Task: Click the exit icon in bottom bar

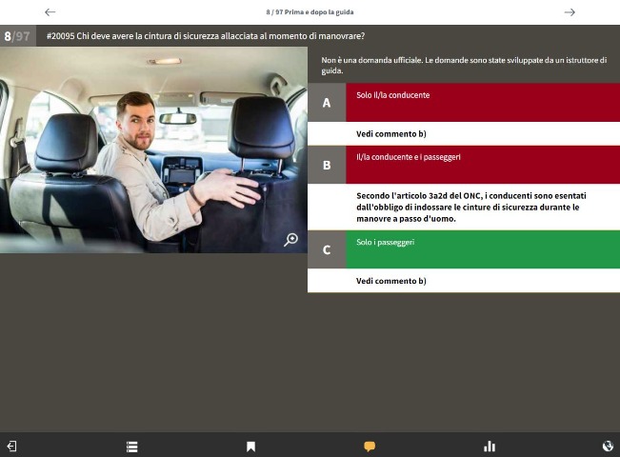Action: point(11,446)
